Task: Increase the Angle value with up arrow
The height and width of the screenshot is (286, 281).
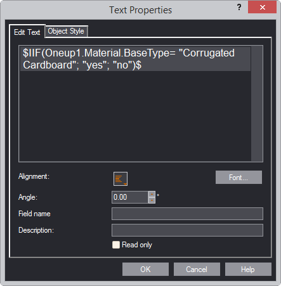Action: 152,194
